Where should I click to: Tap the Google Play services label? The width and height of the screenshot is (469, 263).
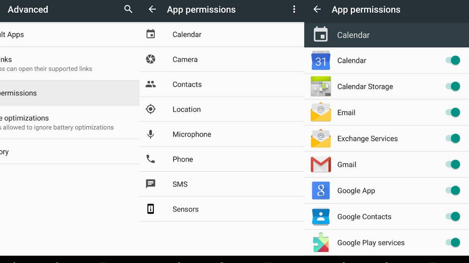click(371, 243)
